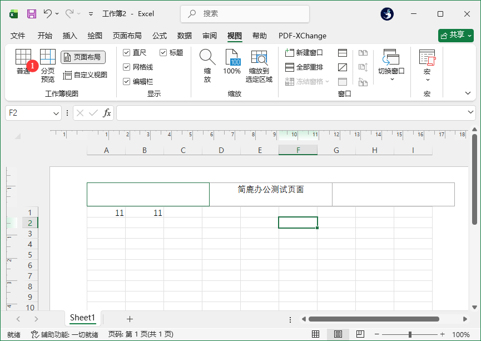Save the workbook via quick access toolbar
This screenshot has width=481, height=341.
click(31, 13)
